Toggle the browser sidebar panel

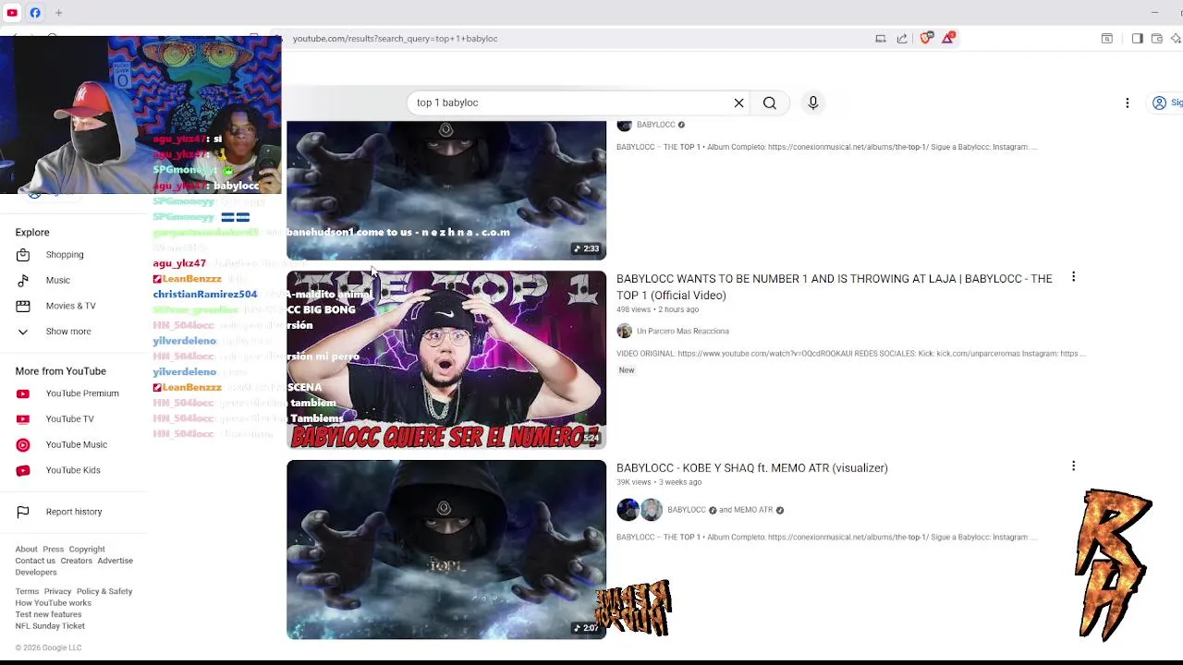click(x=1137, y=39)
